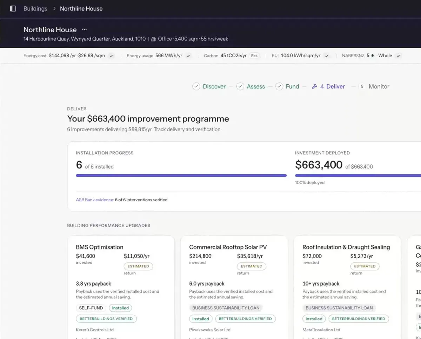Click Mataī Insulation Ltd installer name
The width and height of the screenshot is (421, 339).
(321, 330)
